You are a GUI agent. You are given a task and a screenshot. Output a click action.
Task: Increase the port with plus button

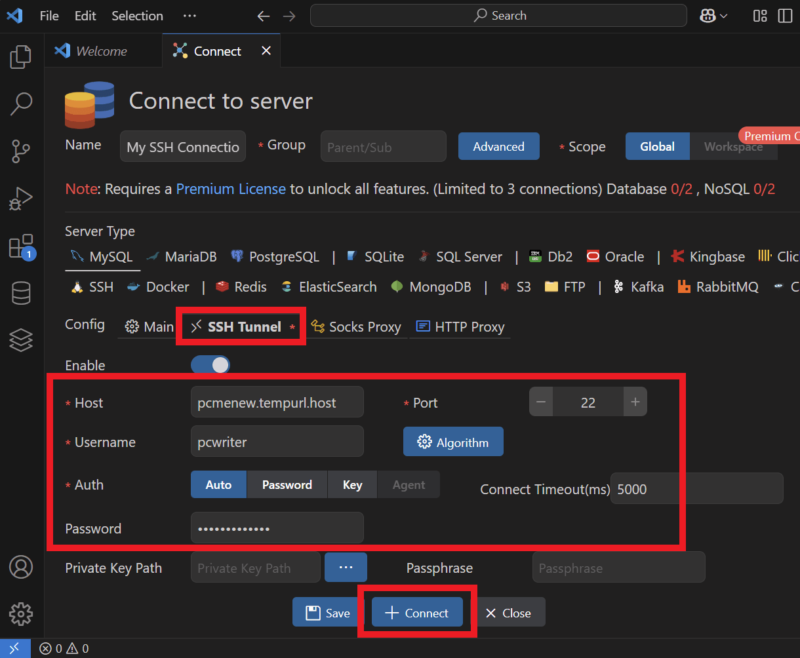click(x=635, y=402)
